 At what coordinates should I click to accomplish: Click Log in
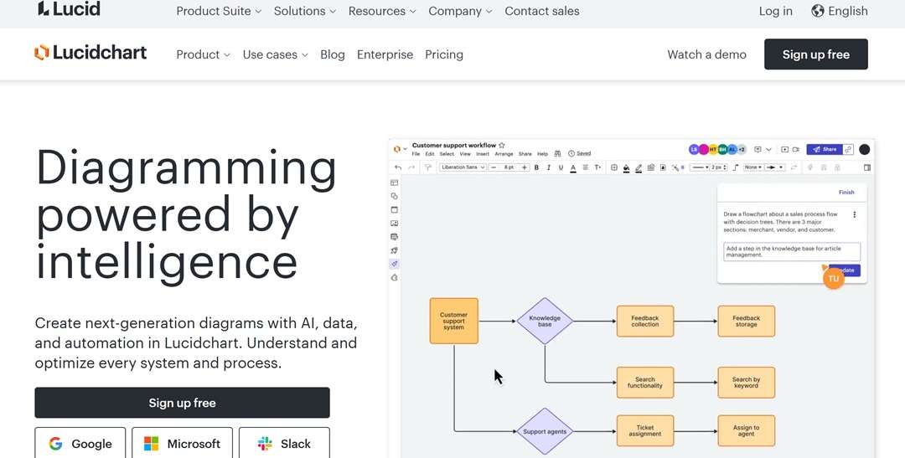click(x=776, y=11)
